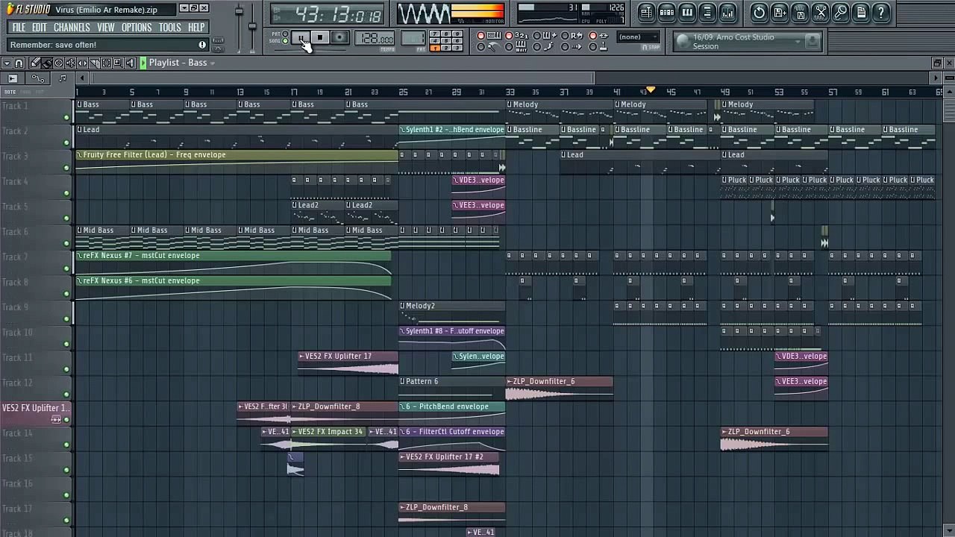Viewport: 955px width, 537px height.
Task: Open the OPTIONS menu
Action: [x=137, y=28]
